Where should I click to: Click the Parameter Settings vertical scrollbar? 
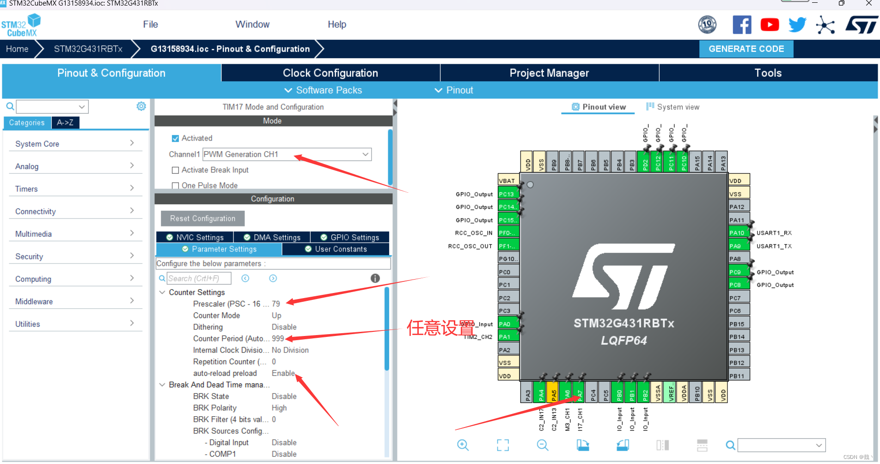tap(386, 329)
